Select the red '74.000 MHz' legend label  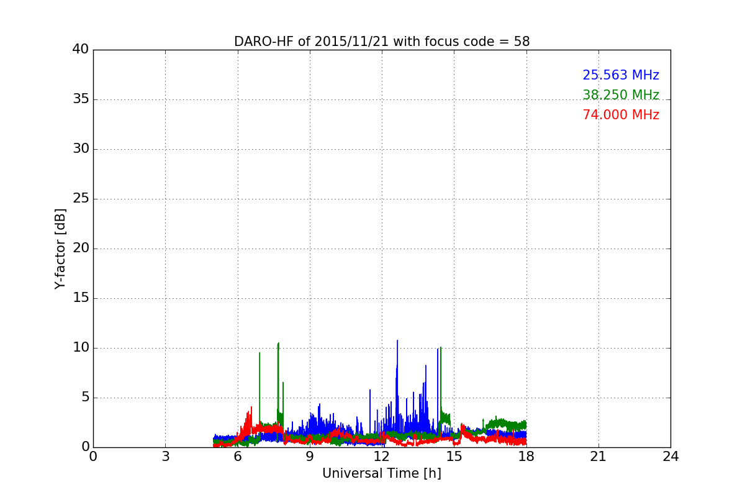coord(621,115)
